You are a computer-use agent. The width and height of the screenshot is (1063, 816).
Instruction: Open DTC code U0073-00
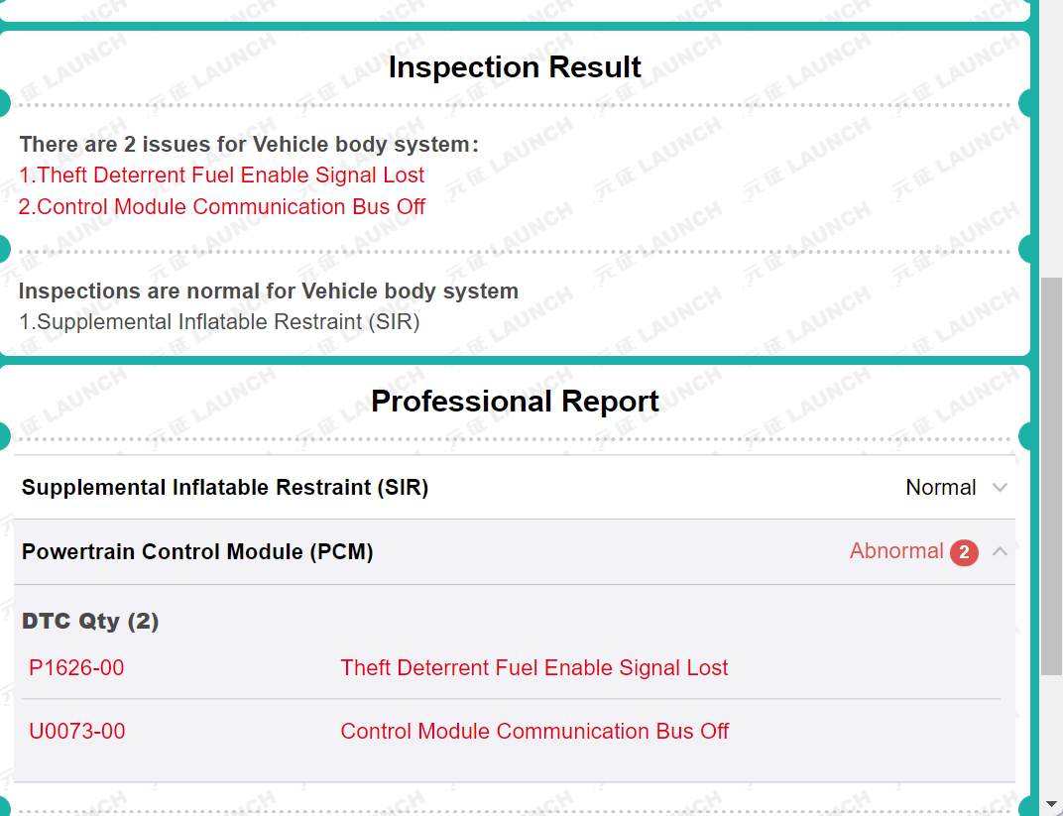tap(77, 732)
